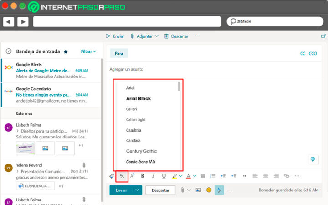Image resolution: width=328 pixels, height=205 pixels.
Task: Insert an emoji into the message
Action: point(209,190)
